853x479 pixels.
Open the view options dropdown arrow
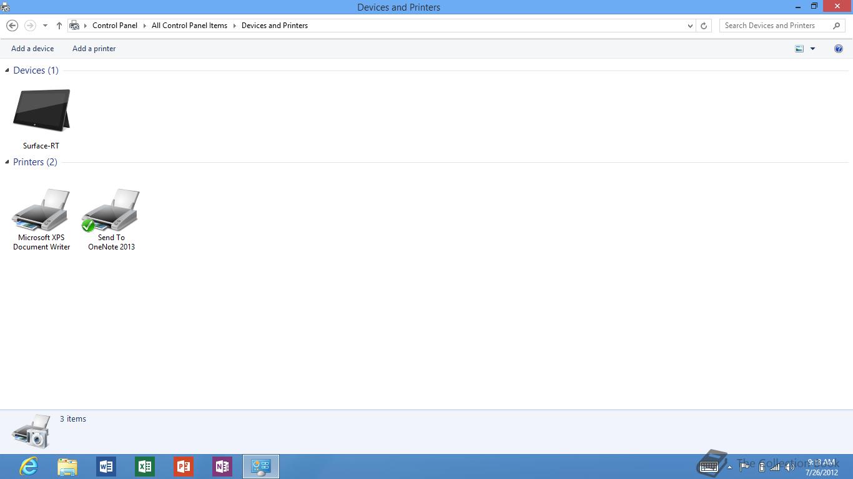click(812, 49)
